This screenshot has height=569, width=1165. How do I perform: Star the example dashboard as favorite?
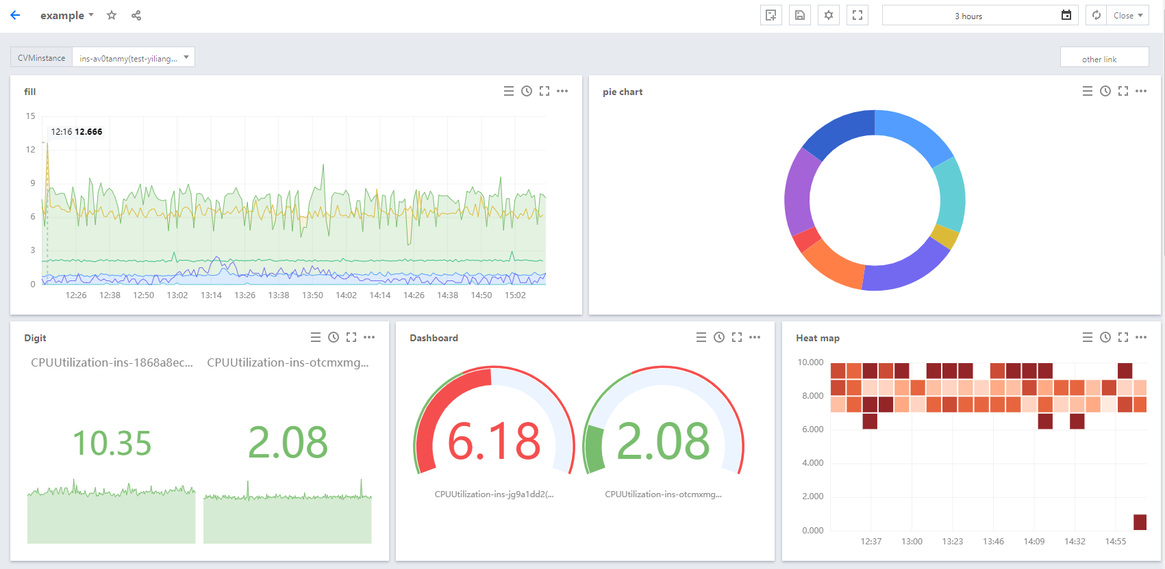click(112, 15)
